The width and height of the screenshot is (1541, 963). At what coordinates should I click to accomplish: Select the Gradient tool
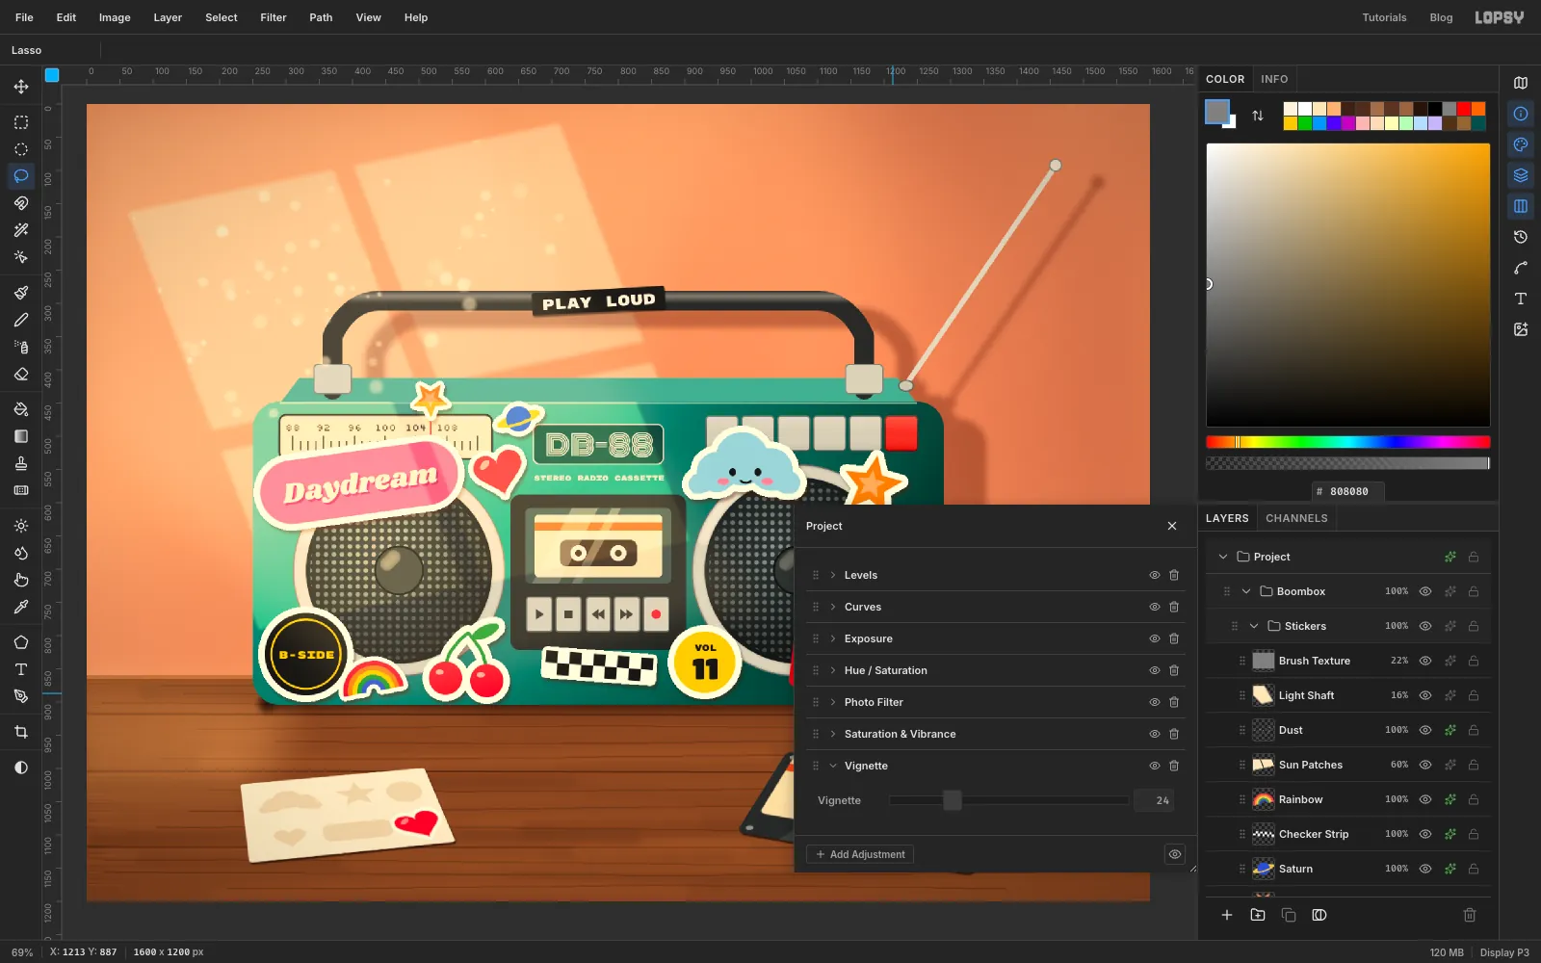coord(21,436)
